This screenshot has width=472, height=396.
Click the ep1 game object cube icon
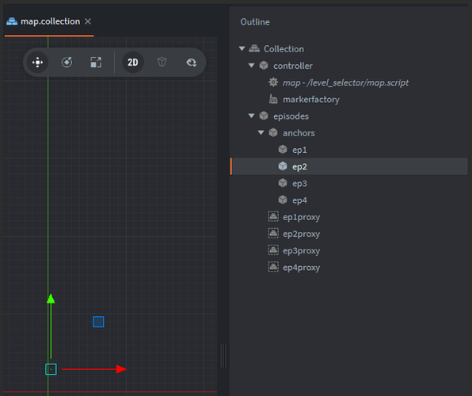click(283, 150)
